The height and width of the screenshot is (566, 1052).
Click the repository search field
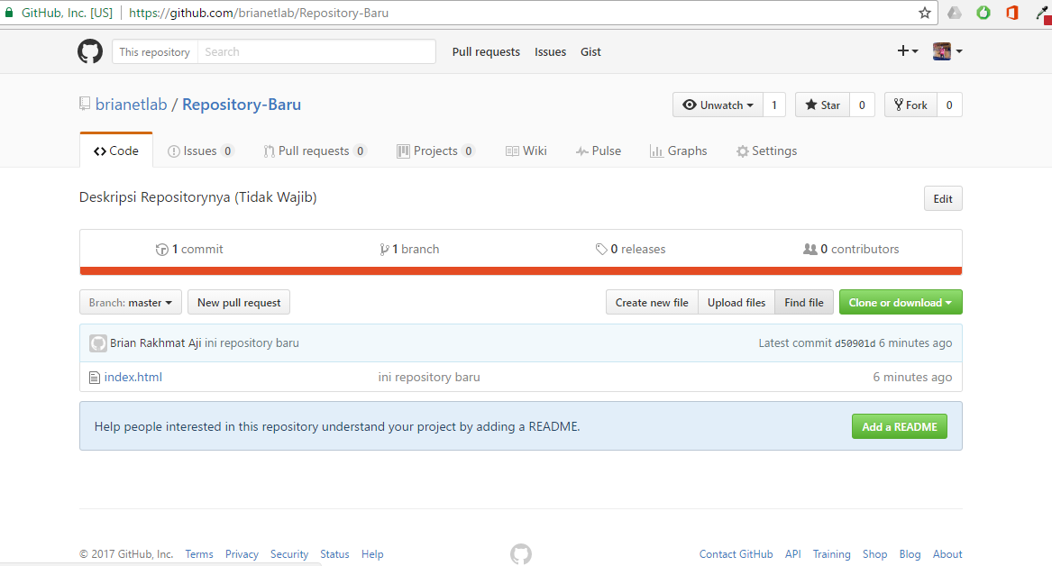coord(316,51)
